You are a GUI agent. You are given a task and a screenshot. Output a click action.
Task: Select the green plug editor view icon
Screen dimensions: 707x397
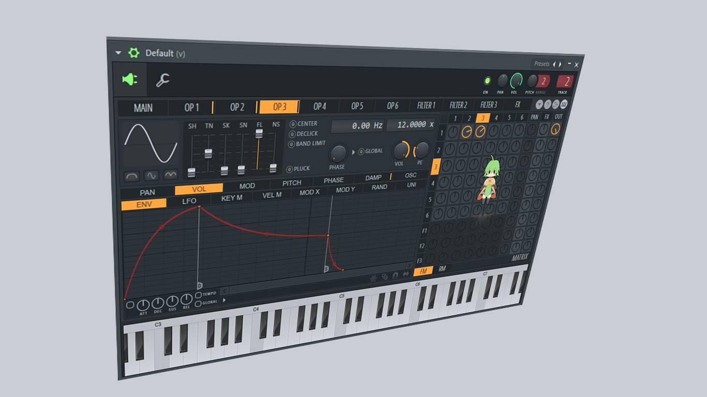pyautogui.click(x=129, y=79)
